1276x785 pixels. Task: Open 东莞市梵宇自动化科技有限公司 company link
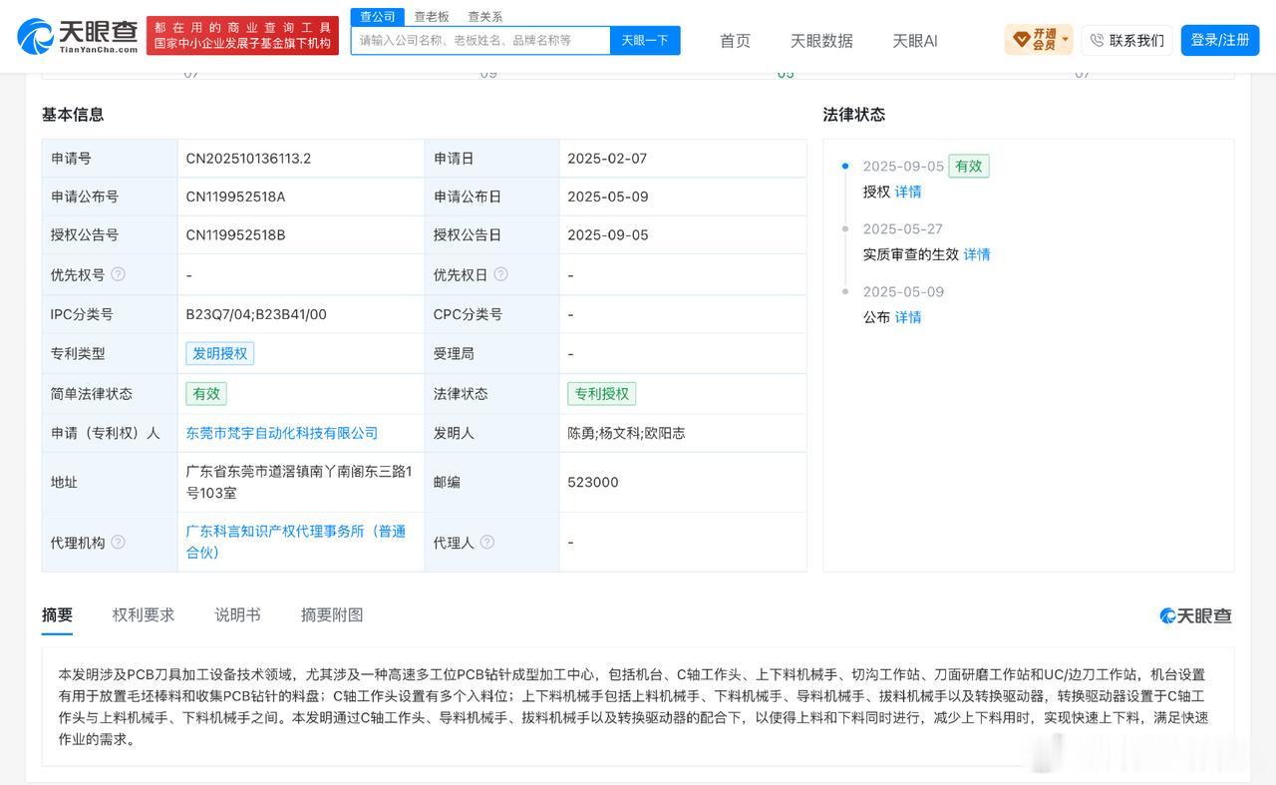[x=282, y=433]
